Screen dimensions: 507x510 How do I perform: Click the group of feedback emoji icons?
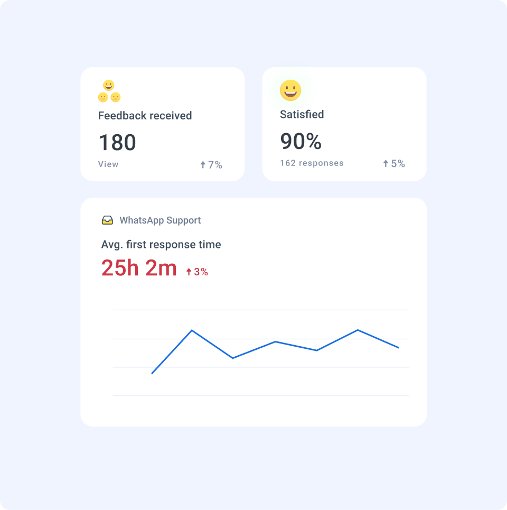(x=109, y=91)
